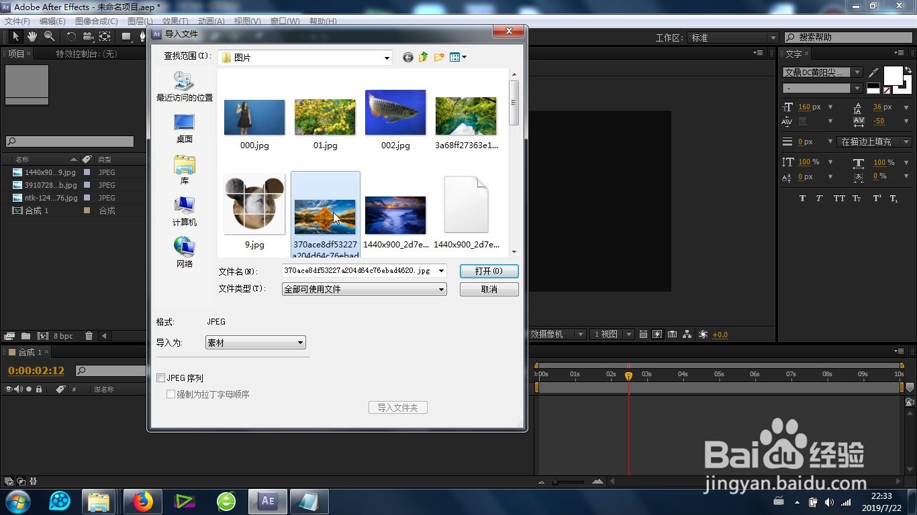This screenshot has width=917, height=515.
Task: Open the 导入为 import type dropdown
Action: click(300, 342)
